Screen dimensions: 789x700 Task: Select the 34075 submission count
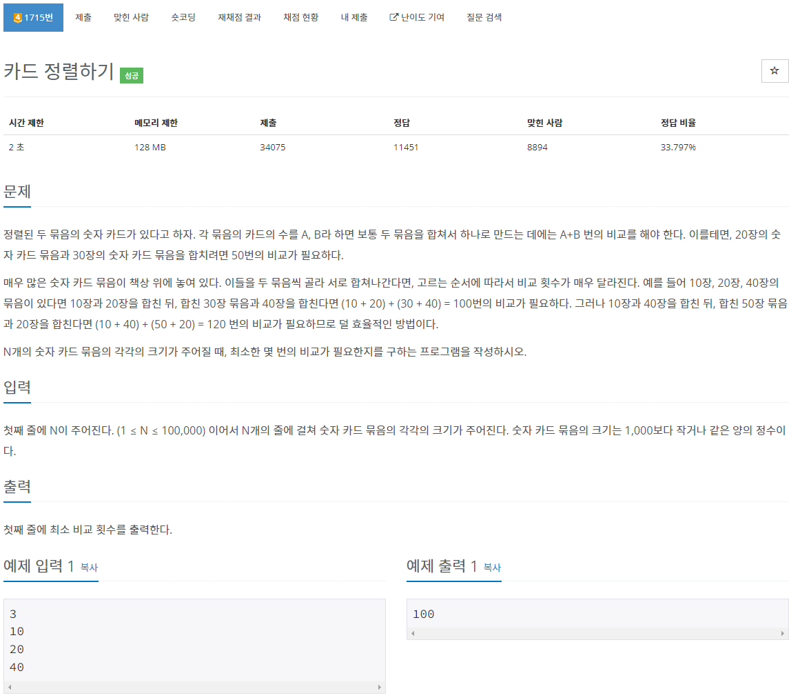(x=273, y=147)
